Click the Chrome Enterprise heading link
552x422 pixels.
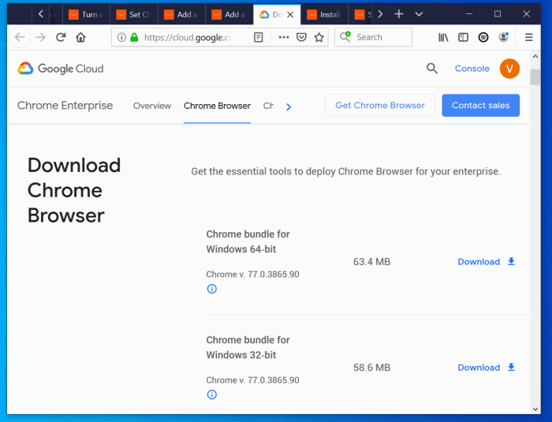(65, 106)
